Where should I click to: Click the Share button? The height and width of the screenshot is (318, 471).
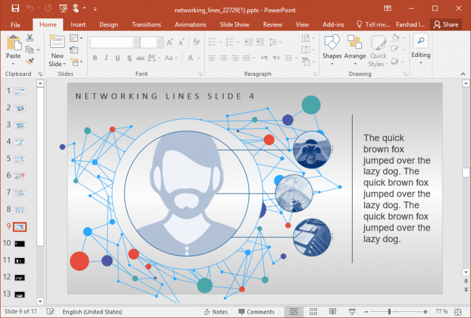[446, 25]
